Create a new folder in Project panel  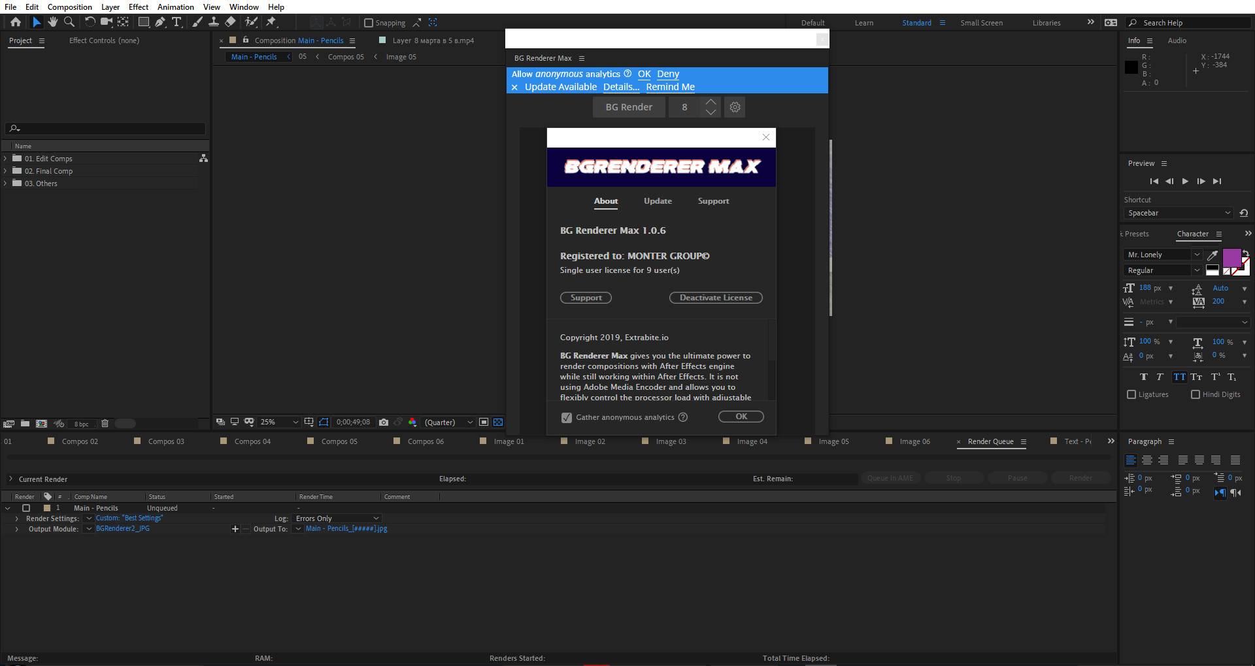25,424
